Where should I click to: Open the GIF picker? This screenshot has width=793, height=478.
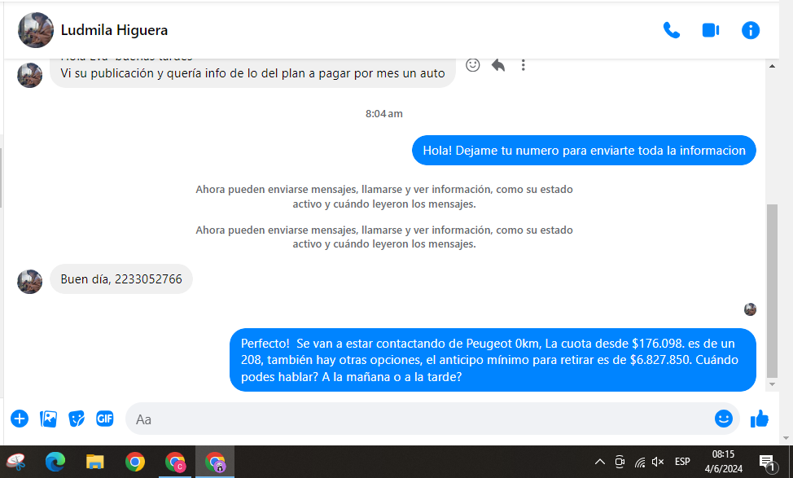click(104, 419)
